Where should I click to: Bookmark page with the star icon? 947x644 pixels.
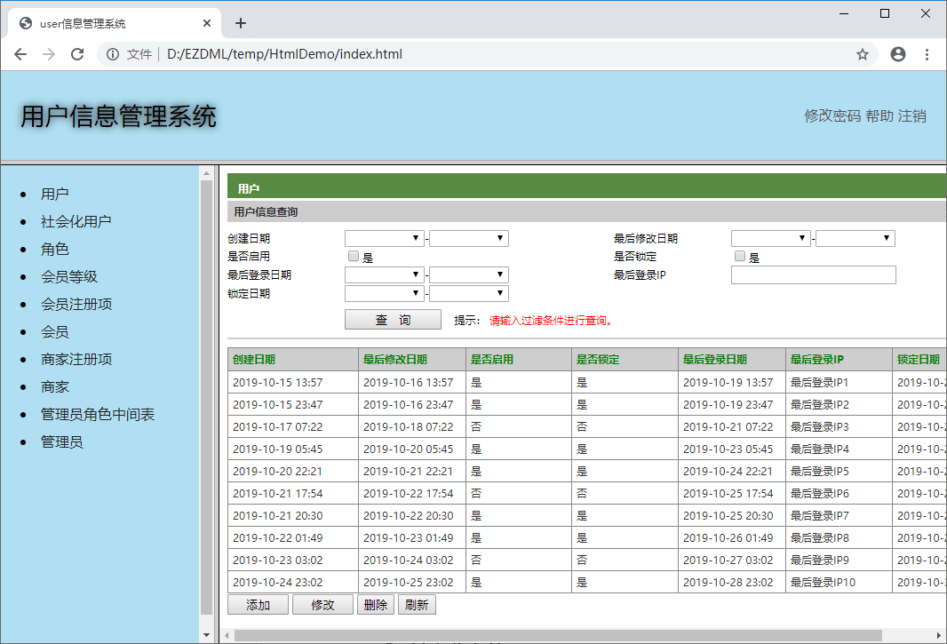(x=863, y=54)
